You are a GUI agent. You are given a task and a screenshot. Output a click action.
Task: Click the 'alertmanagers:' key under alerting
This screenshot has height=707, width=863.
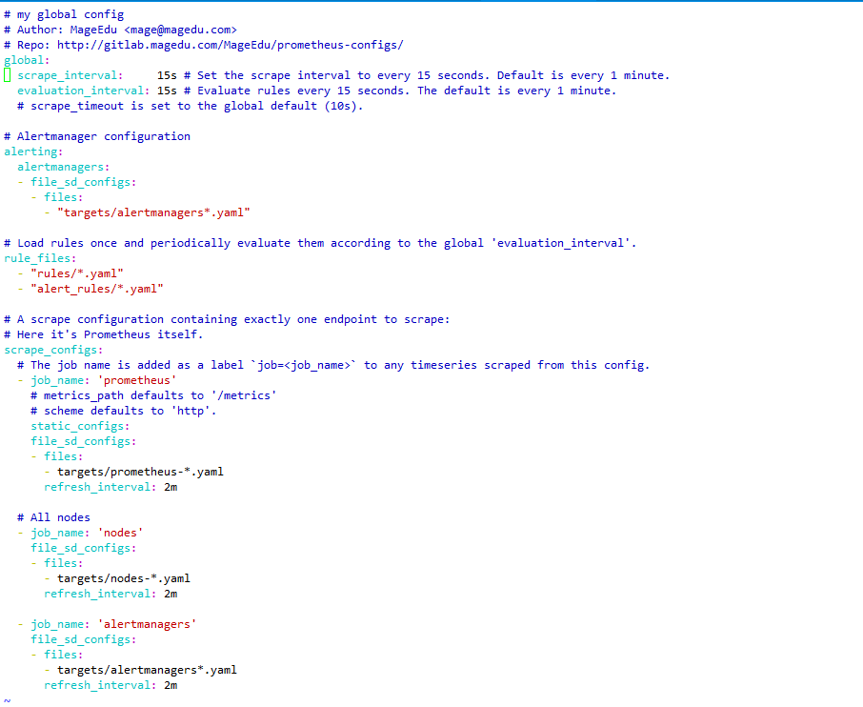[x=63, y=167]
